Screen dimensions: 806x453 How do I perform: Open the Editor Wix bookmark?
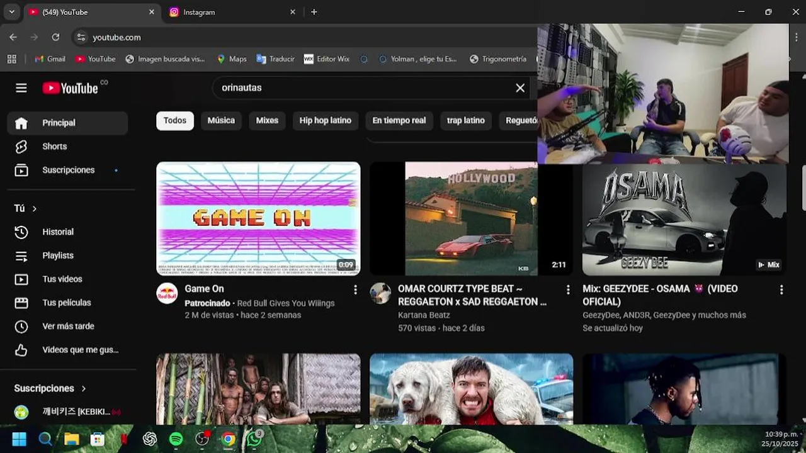coord(326,59)
